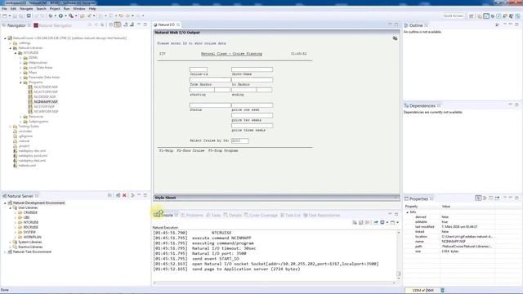Click the Yacht-Name input field
The width and height of the screenshot is (523, 294).
click(253, 69)
